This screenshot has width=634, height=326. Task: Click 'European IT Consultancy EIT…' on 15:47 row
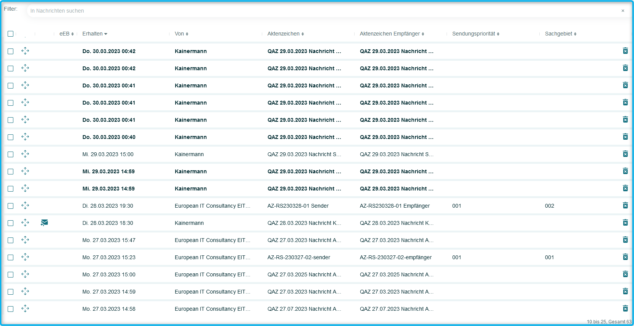tap(213, 240)
